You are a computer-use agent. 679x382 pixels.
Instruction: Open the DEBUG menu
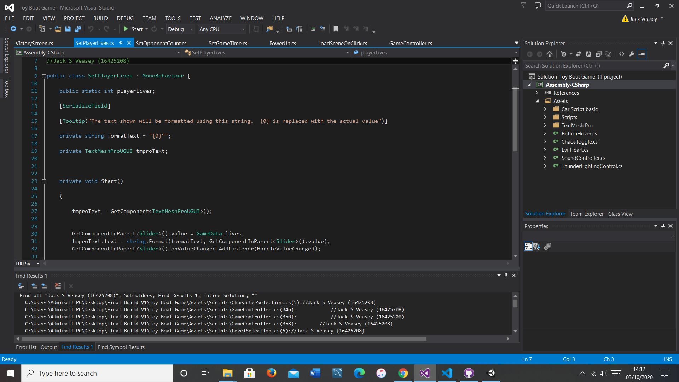(125, 18)
